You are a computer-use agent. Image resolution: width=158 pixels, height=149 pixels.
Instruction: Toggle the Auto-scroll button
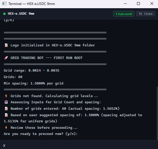[x=124, y=14]
